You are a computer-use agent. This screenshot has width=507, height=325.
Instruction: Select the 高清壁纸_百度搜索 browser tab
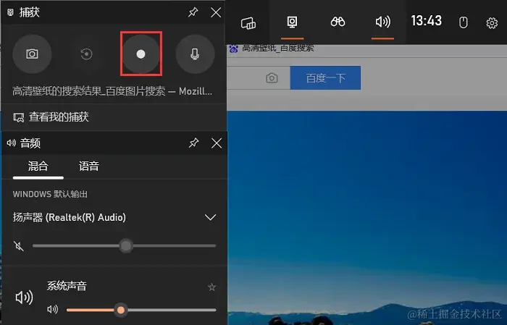click(272, 49)
